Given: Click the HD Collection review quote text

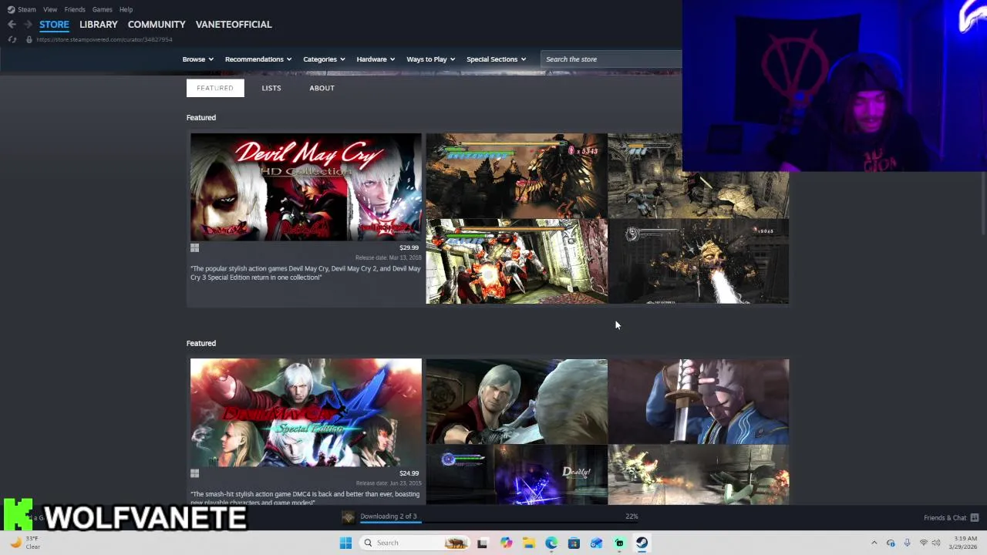Looking at the screenshot, I should pyautogui.click(x=305, y=273).
